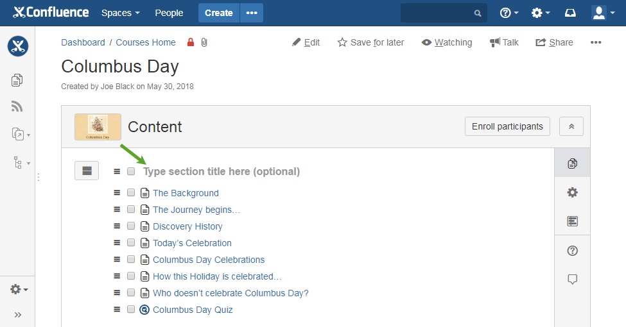Open the People menu item
Screen dimensions: 626x327
(169, 13)
